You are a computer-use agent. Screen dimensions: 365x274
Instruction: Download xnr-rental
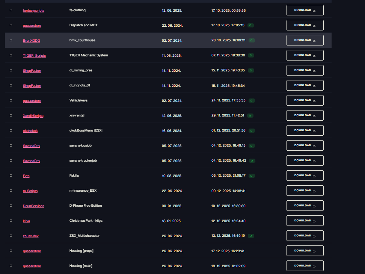tap(305, 115)
